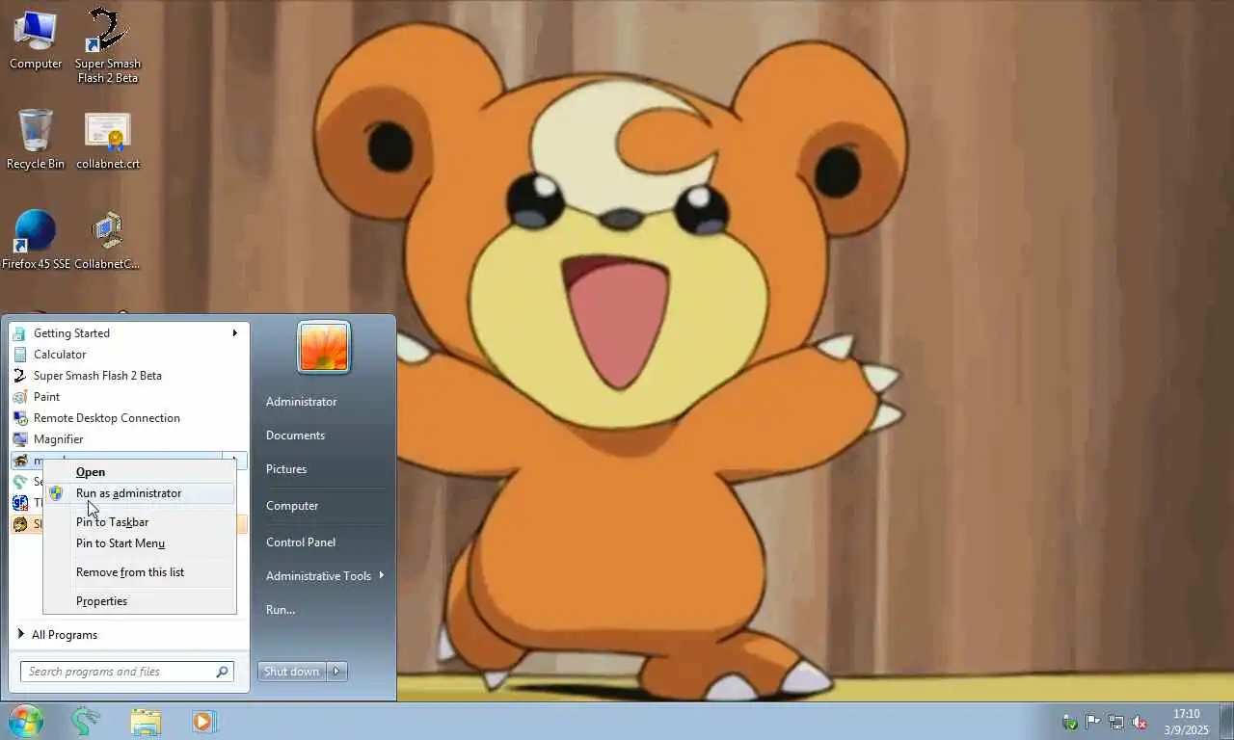Choose Run as administrator
Image resolution: width=1234 pixels, height=740 pixels.
(x=140, y=493)
